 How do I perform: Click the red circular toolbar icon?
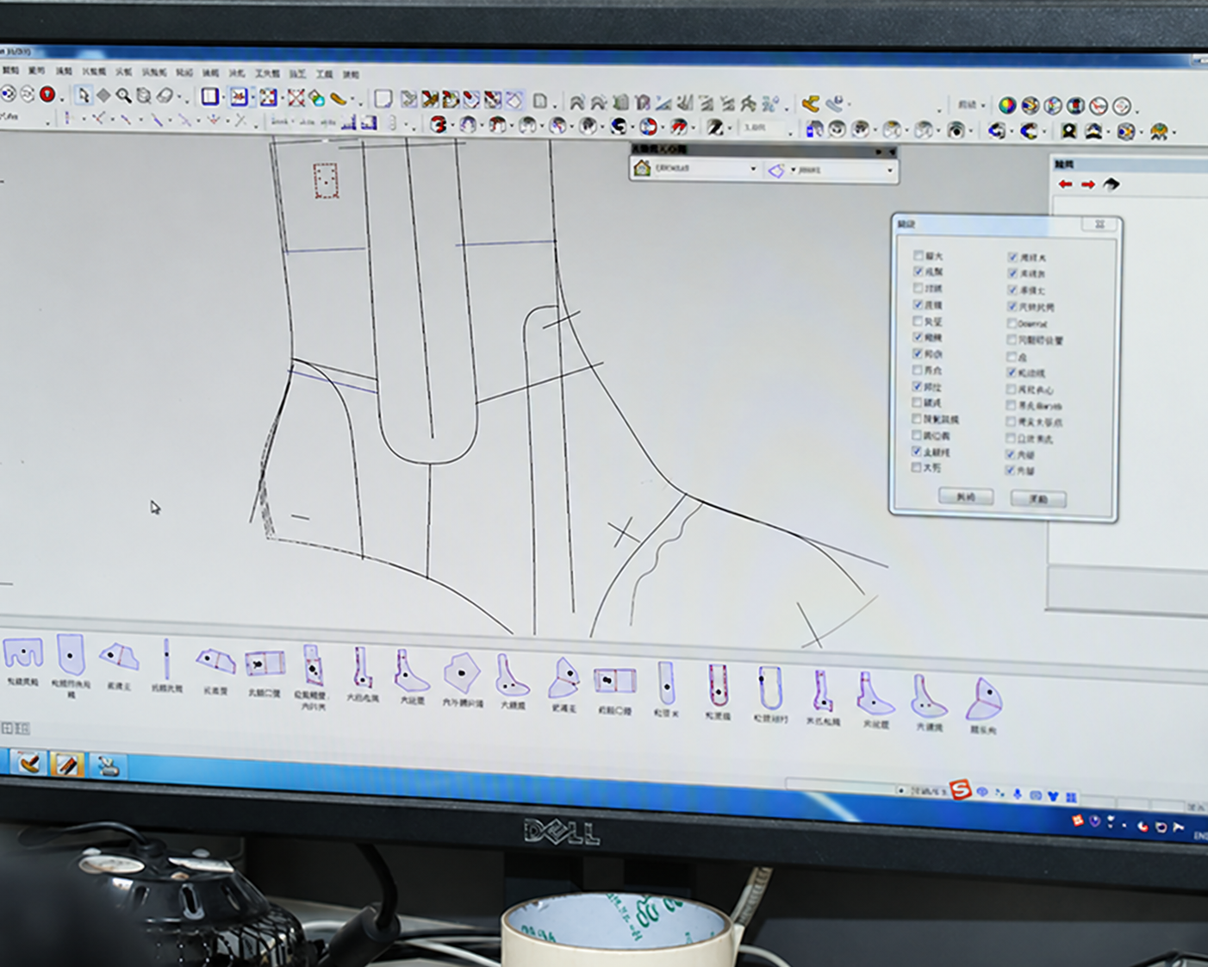click(x=47, y=94)
